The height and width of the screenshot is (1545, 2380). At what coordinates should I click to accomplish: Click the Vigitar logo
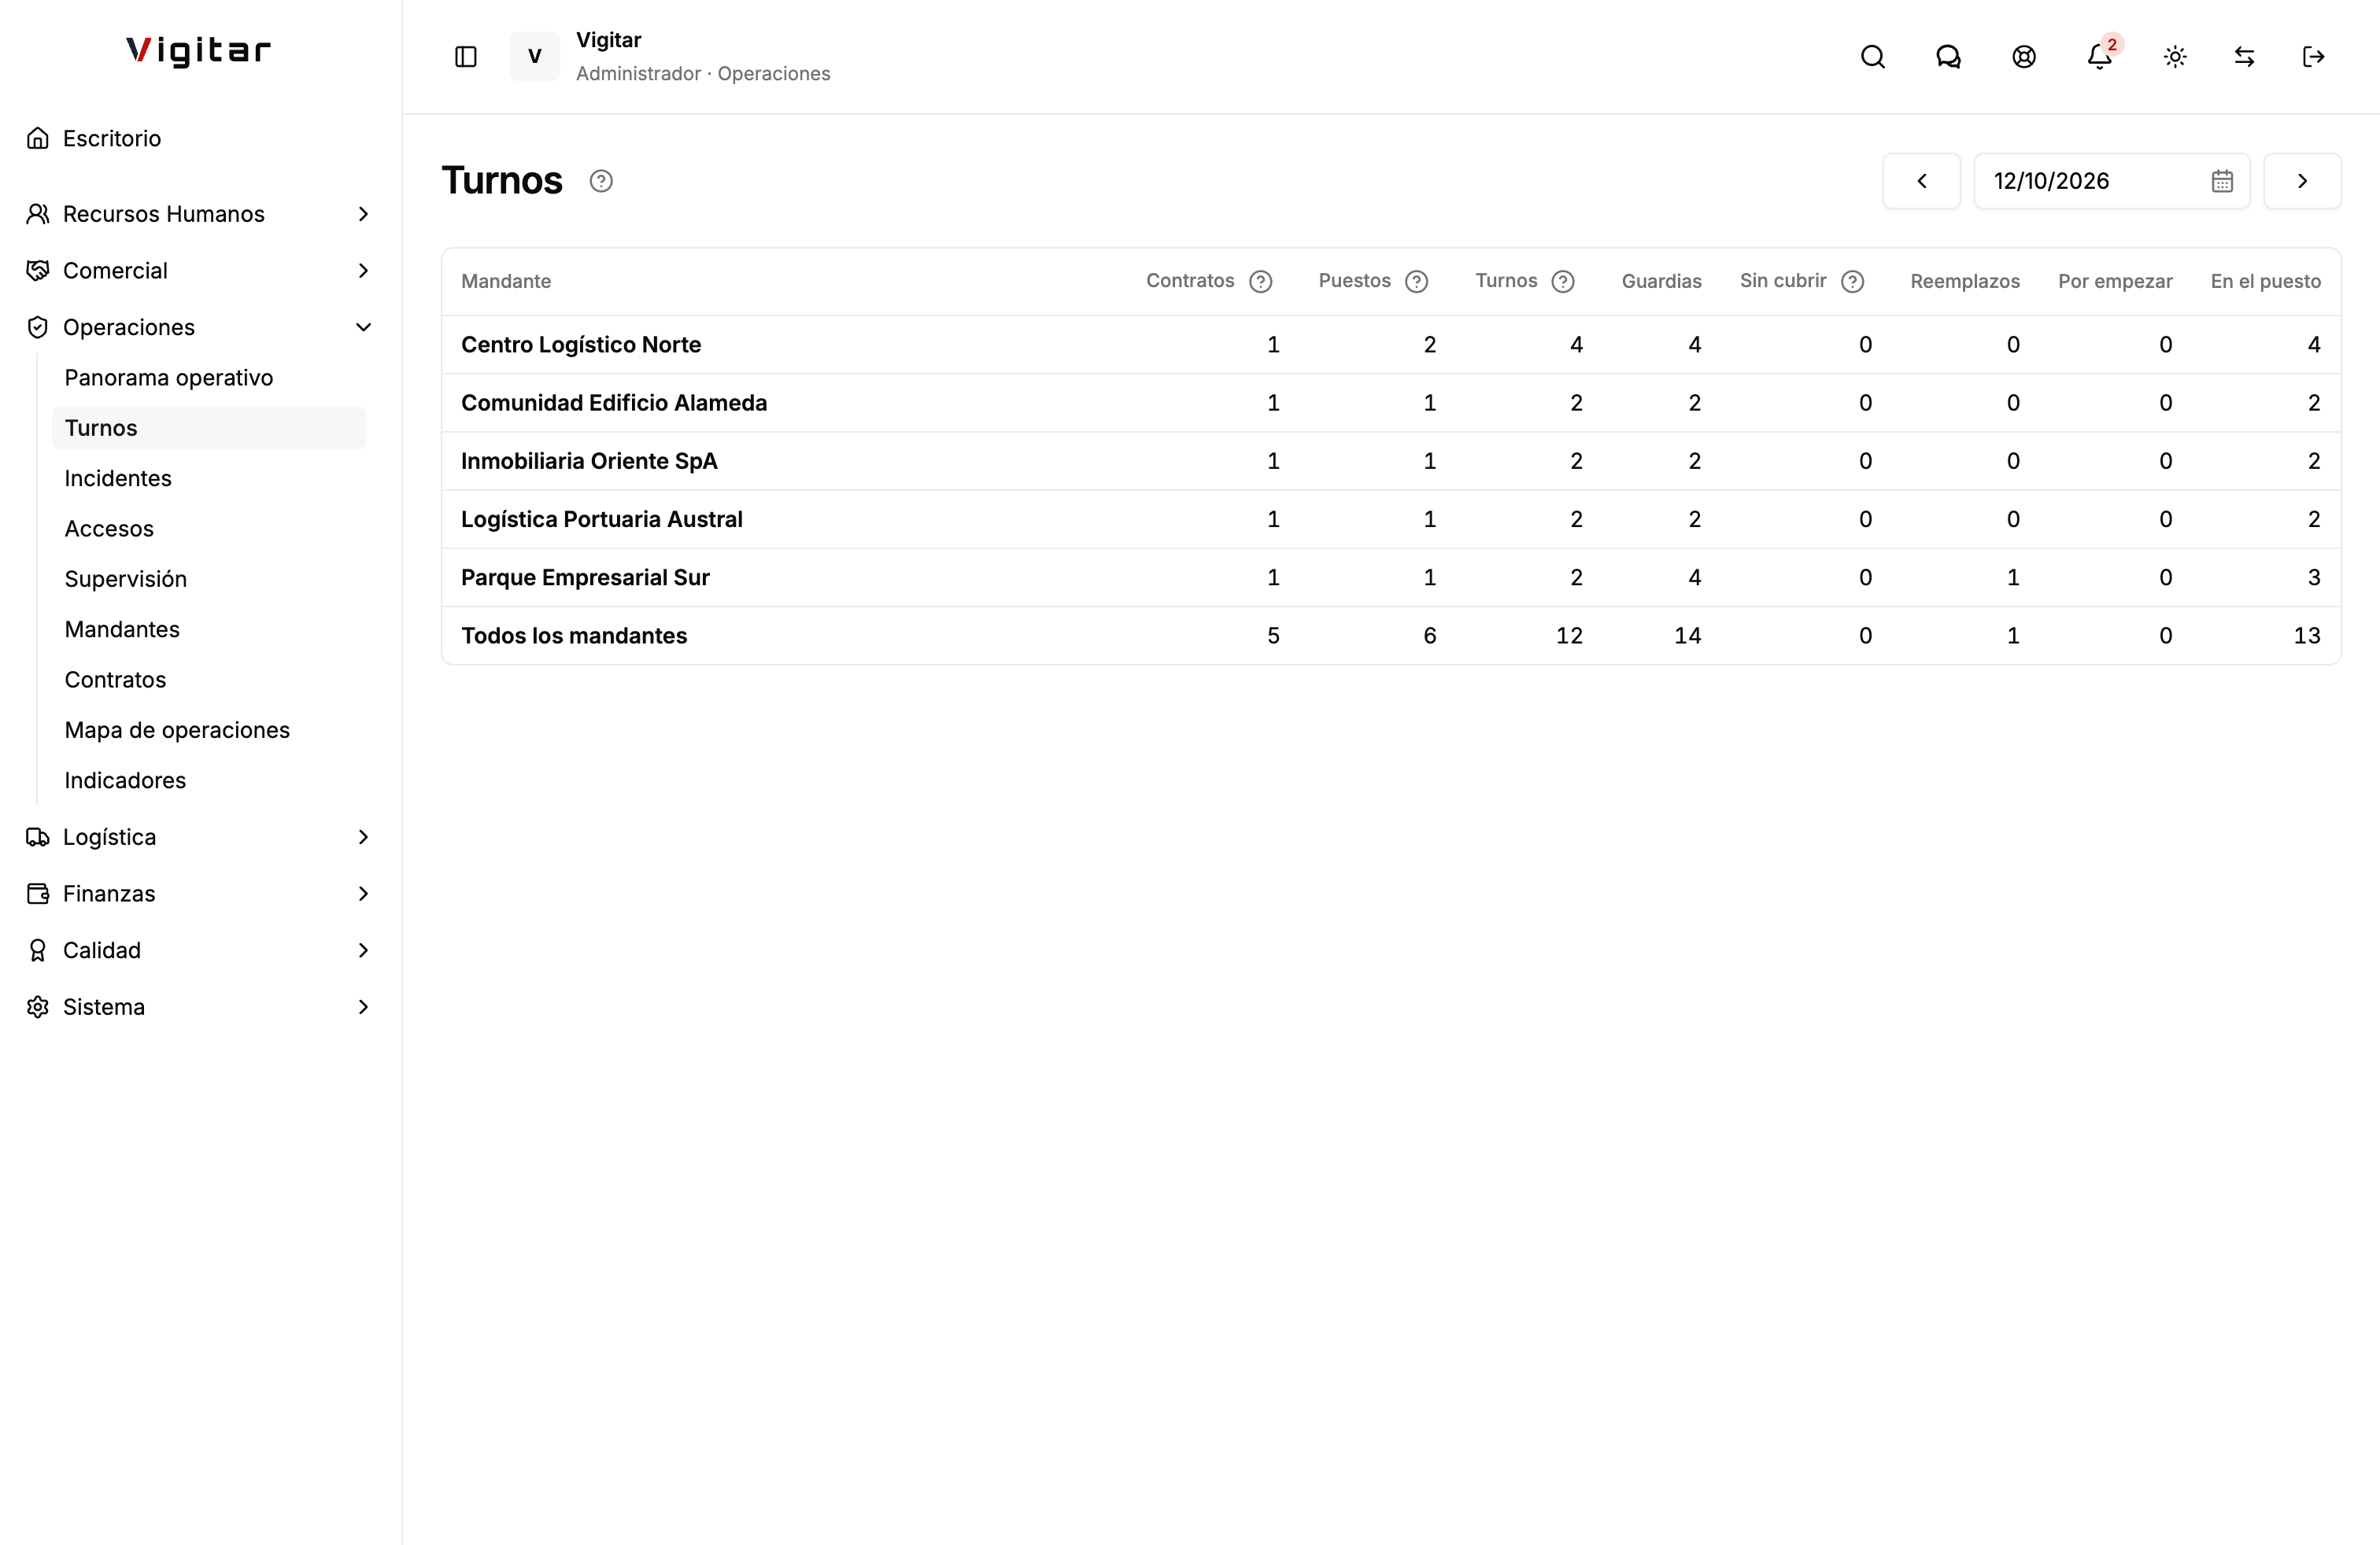199,51
